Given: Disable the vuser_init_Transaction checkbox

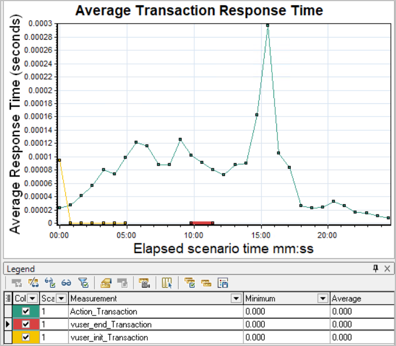Looking at the screenshot, I should coord(25,337).
